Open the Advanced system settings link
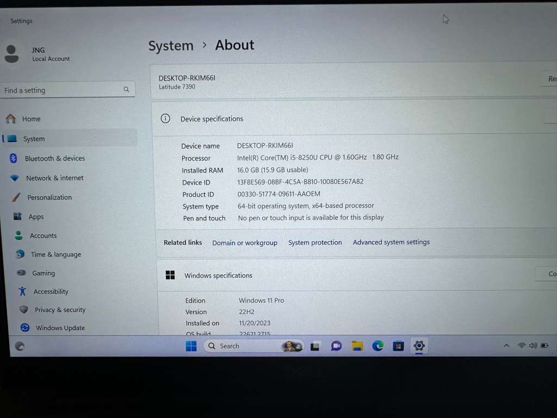 pyautogui.click(x=391, y=242)
